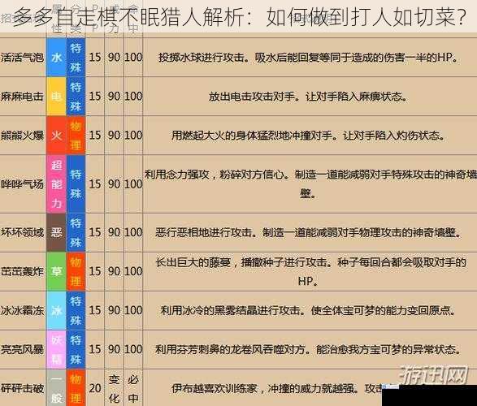This screenshot has width=477, height=406.
Task: Click power value 90 in 麻麻电击 row
Action: click(114, 97)
